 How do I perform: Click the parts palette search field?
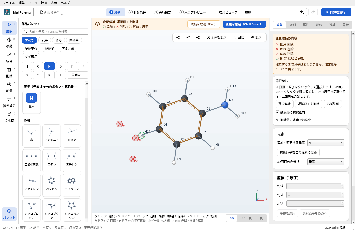[x=55, y=31]
